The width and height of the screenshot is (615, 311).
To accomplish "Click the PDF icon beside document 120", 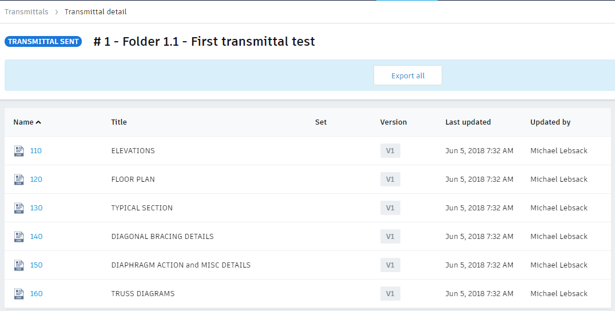I will [19, 180].
